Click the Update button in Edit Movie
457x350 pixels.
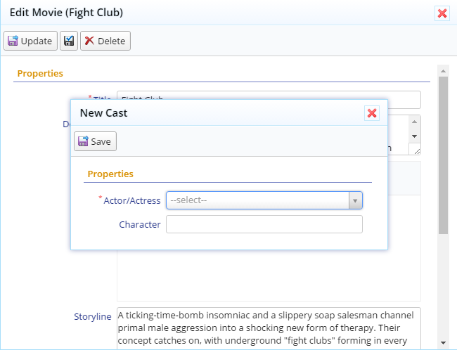click(x=30, y=41)
